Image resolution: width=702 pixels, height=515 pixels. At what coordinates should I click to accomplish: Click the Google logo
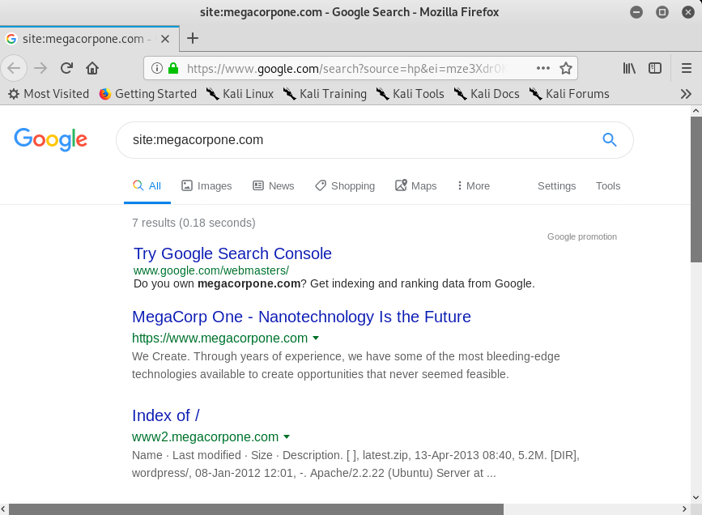click(50, 139)
